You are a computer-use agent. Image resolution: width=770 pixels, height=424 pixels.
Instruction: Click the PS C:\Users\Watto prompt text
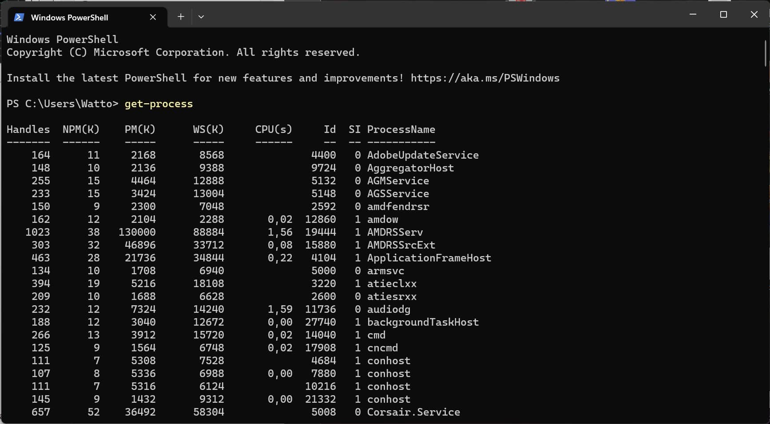pyautogui.click(x=62, y=104)
